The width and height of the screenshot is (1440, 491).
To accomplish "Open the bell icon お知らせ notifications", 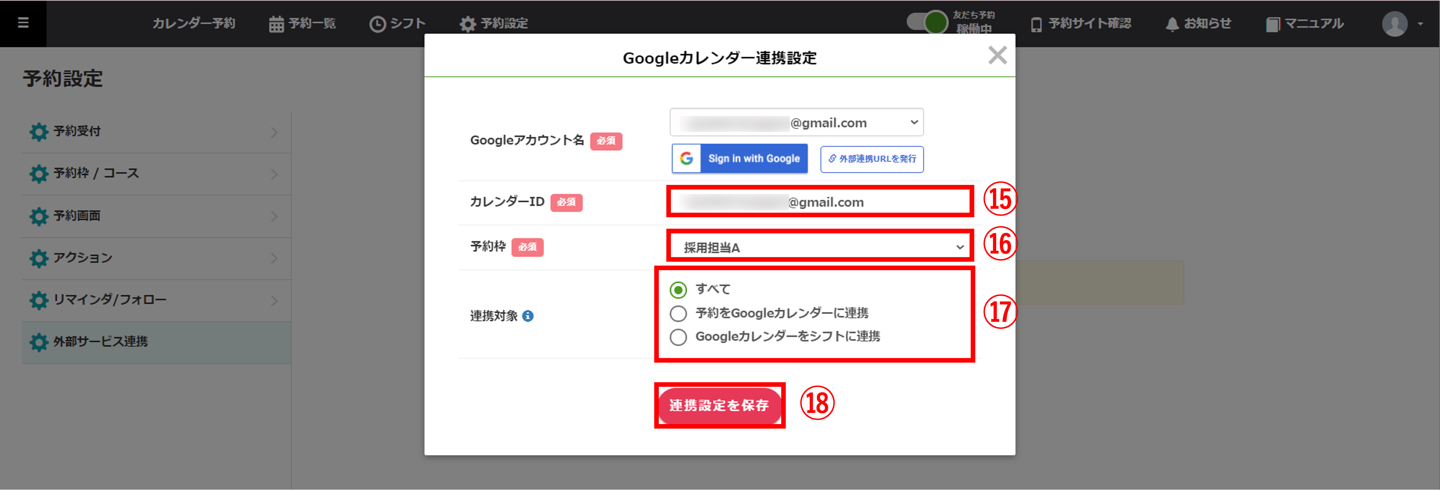I will click(1172, 24).
